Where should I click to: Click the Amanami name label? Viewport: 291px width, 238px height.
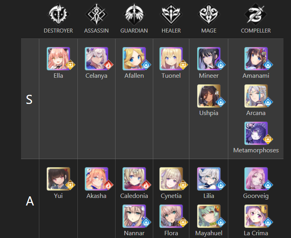point(256,76)
